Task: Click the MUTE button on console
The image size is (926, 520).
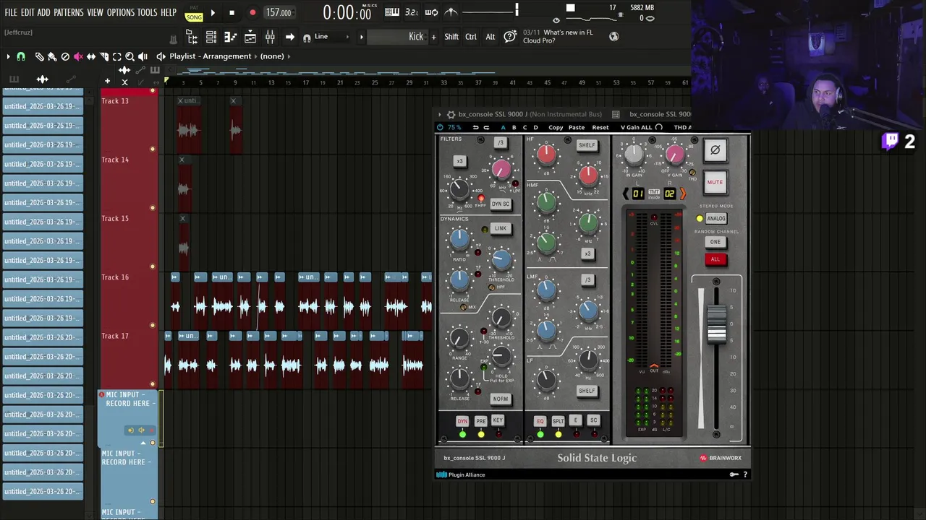Action: pos(715,182)
